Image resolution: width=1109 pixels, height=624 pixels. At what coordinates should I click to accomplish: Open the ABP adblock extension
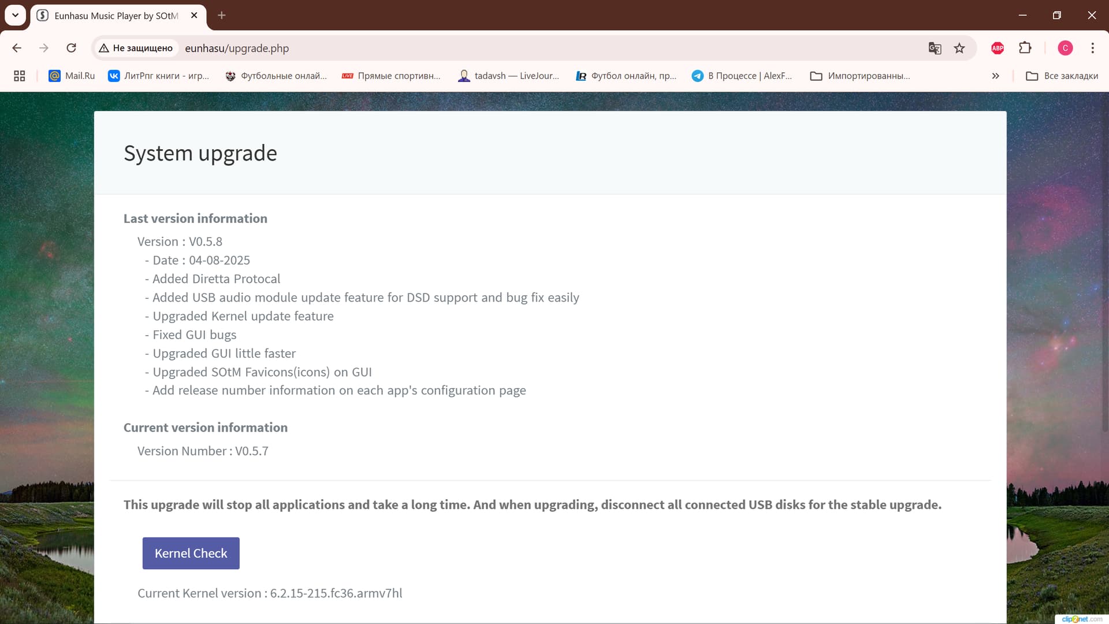pyautogui.click(x=998, y=48)
